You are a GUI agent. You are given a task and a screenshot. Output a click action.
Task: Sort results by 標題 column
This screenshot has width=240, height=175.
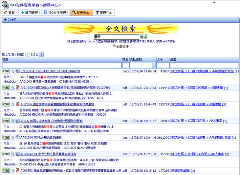(5, 59)
